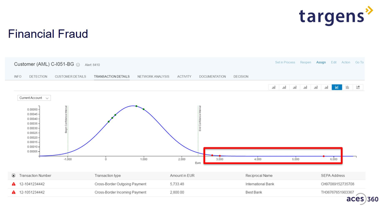Open the DETECTION tab
The image size is (380, 206).
[x=39, y=76]
